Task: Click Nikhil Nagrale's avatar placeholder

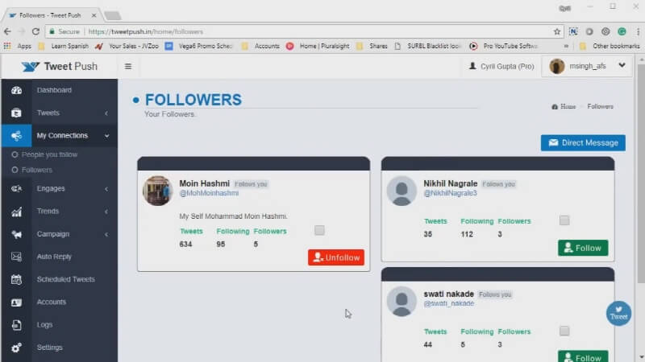Action: (402, 191)
